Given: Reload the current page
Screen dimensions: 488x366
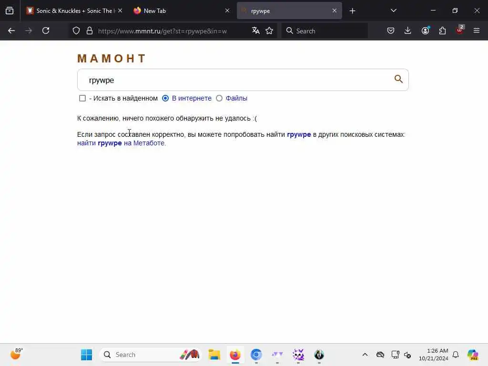Looking at the screenshot, I should [x=46, y=30].
